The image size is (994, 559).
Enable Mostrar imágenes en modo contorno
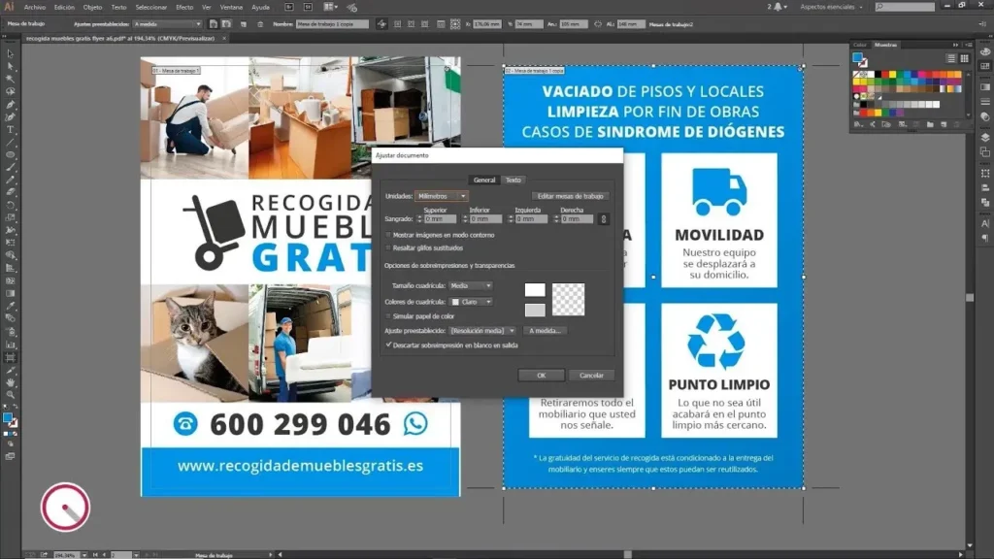389,235
